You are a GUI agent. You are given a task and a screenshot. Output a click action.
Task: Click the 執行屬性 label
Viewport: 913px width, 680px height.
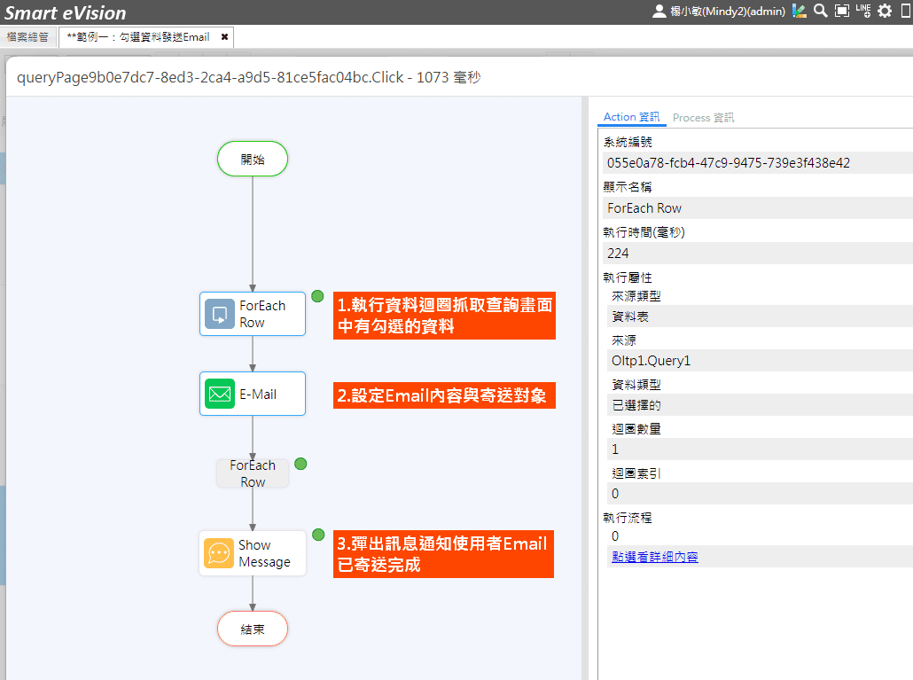(628, 277)
